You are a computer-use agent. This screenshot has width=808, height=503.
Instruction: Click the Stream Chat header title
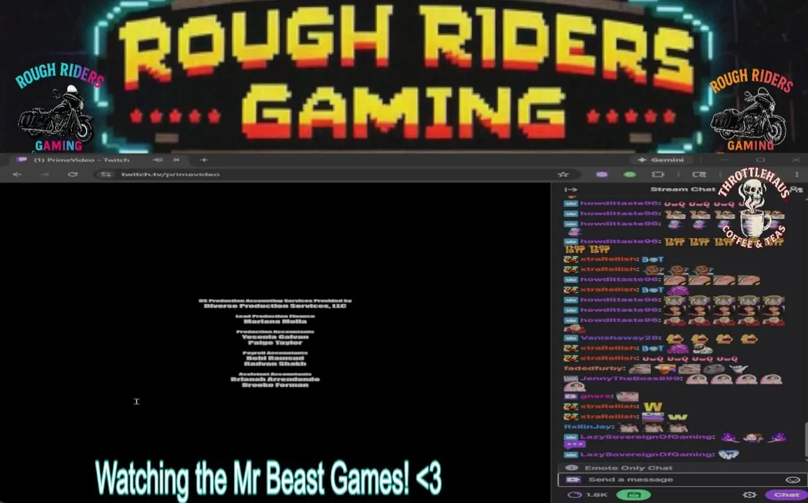pos(682,189)
